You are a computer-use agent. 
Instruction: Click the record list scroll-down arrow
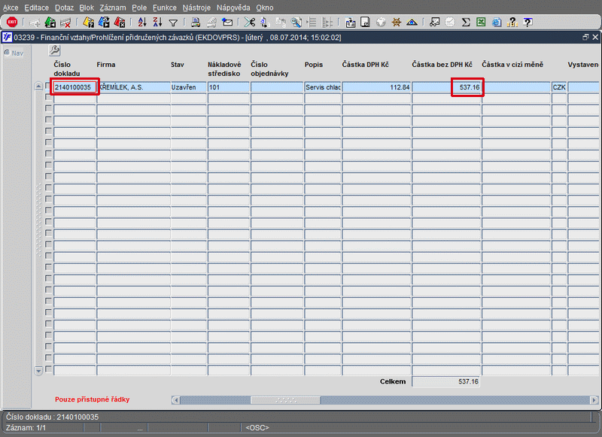(38, 371)
